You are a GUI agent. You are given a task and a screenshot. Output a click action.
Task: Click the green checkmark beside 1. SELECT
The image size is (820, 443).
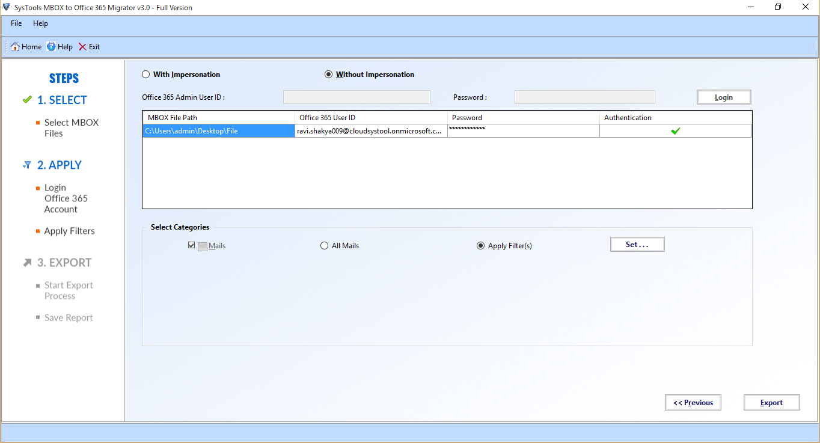[x=26, y=100]
